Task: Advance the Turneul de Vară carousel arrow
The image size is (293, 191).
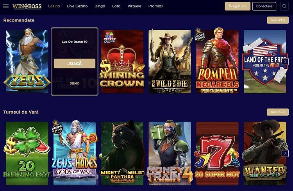Action: pos(285,154)
